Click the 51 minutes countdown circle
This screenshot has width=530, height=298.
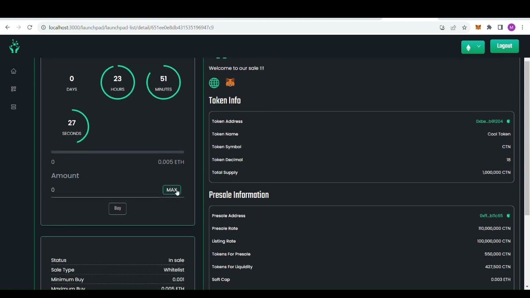(164, 82)
